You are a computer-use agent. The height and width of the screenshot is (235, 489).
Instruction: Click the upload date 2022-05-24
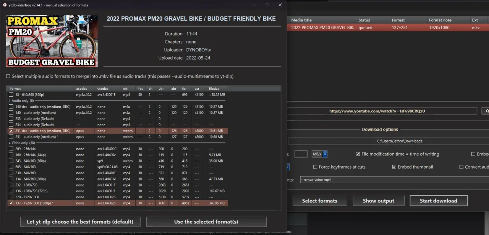[x=198, y=58]
